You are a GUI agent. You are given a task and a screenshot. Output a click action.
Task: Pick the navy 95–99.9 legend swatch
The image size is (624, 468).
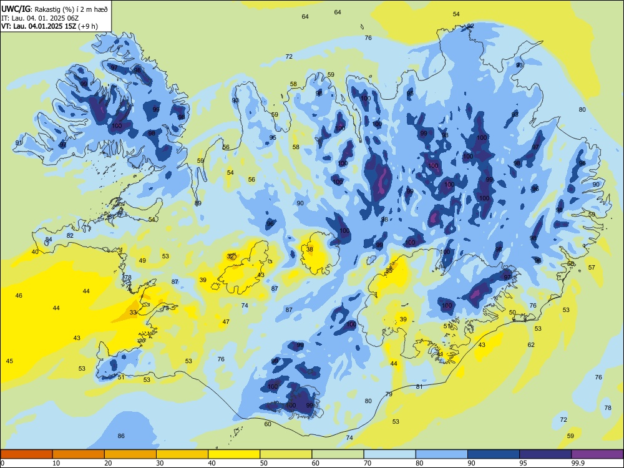pos(545,454)
